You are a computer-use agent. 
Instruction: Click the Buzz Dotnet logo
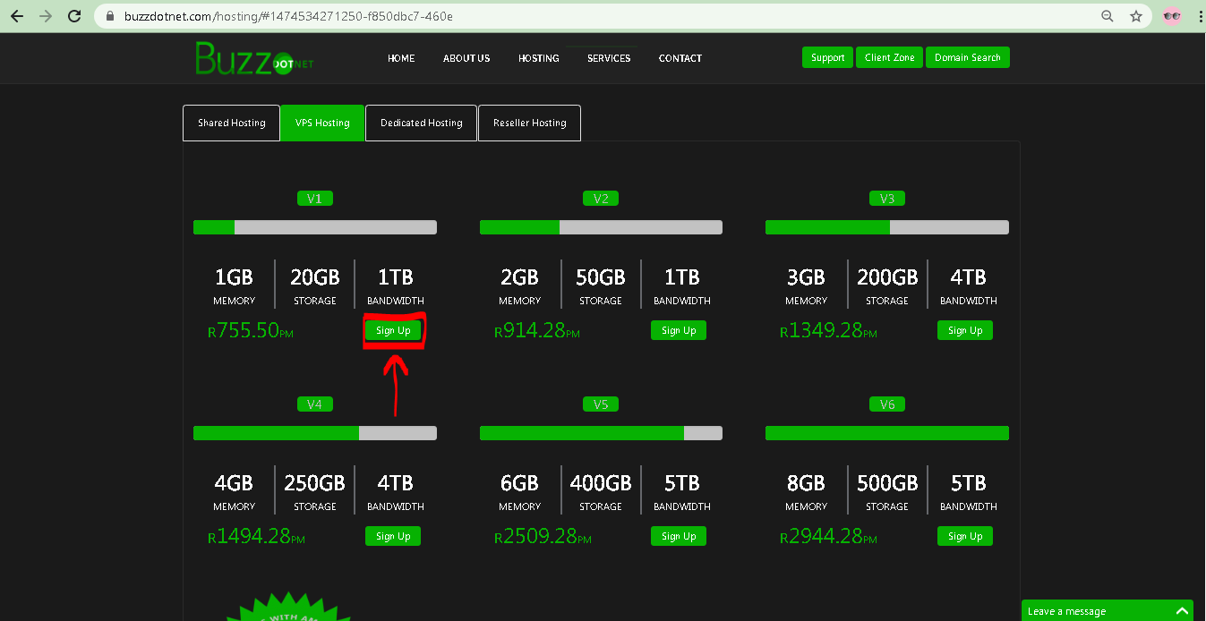click(x=253, y=59)
